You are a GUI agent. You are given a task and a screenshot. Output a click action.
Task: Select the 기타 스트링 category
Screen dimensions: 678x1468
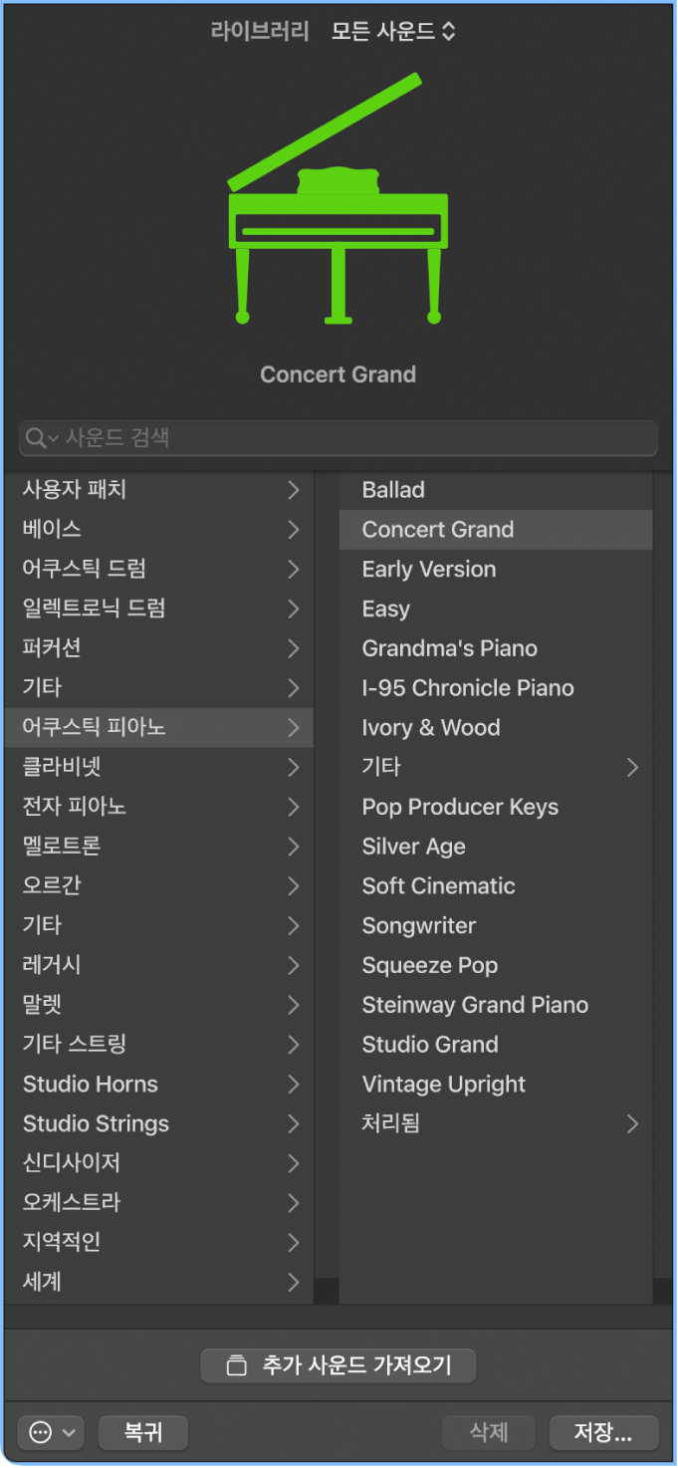coord(159,1045)
